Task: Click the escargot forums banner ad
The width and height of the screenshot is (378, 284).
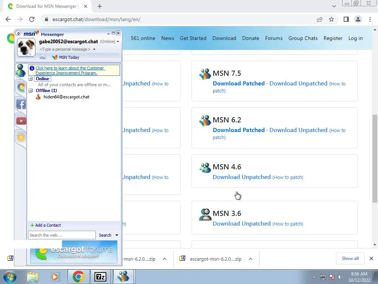Action: [74, 251]
